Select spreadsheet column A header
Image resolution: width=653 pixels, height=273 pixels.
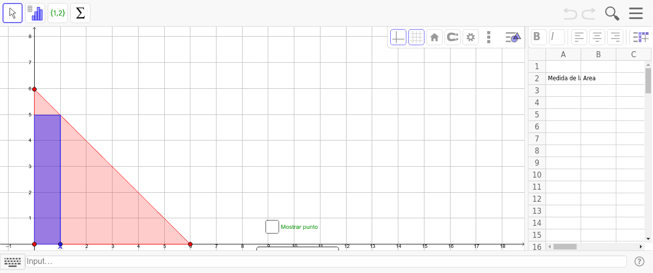pyautogui.click(x=563, y=54)
